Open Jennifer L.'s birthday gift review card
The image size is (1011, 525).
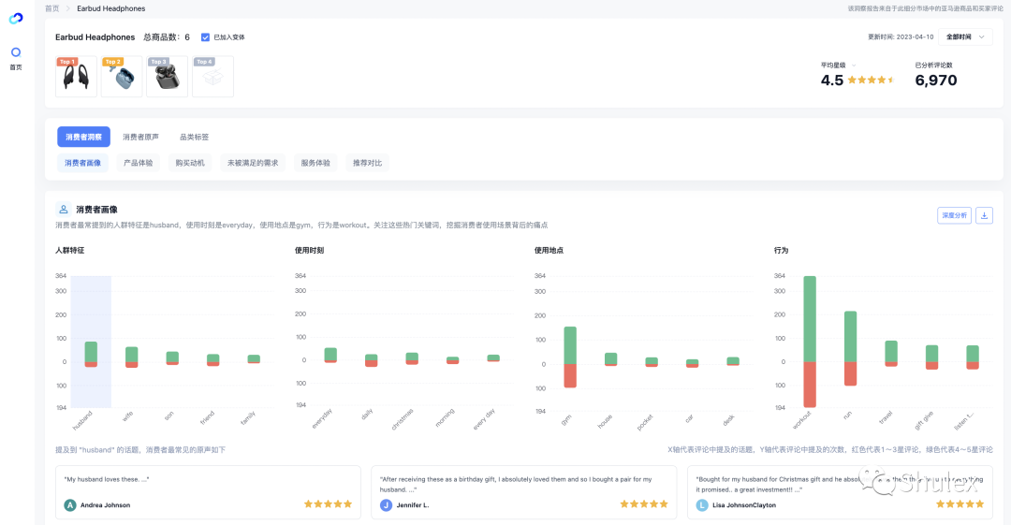pos(523,492)
